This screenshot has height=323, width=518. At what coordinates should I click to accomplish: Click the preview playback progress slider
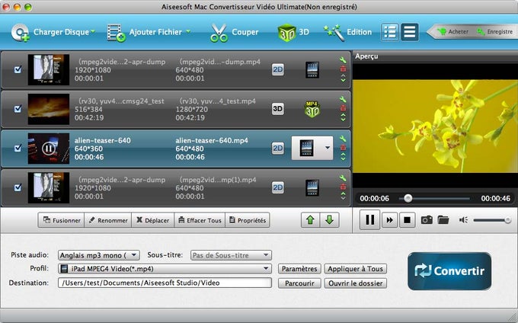(x=434, y=199)
